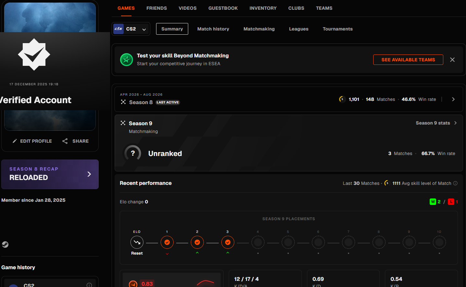
Task: Switch to the FRIENDS tab
Action: click(x=156, y=8)
